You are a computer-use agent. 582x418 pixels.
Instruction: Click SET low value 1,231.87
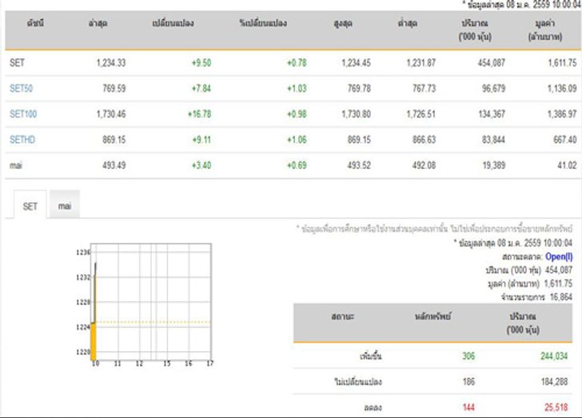click(x=421, y=62)
